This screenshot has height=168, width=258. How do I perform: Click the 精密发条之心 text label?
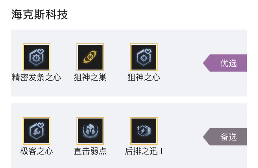(36, 77)
